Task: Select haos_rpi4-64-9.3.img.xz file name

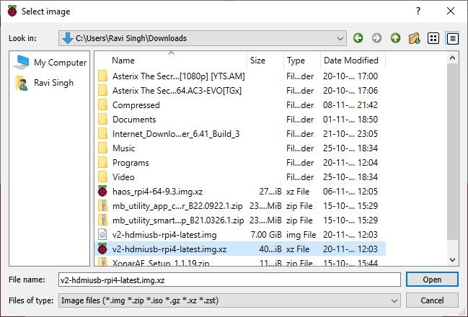Action: click(157, 192)
